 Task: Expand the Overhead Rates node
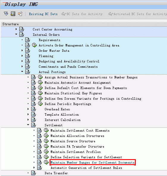28,109
